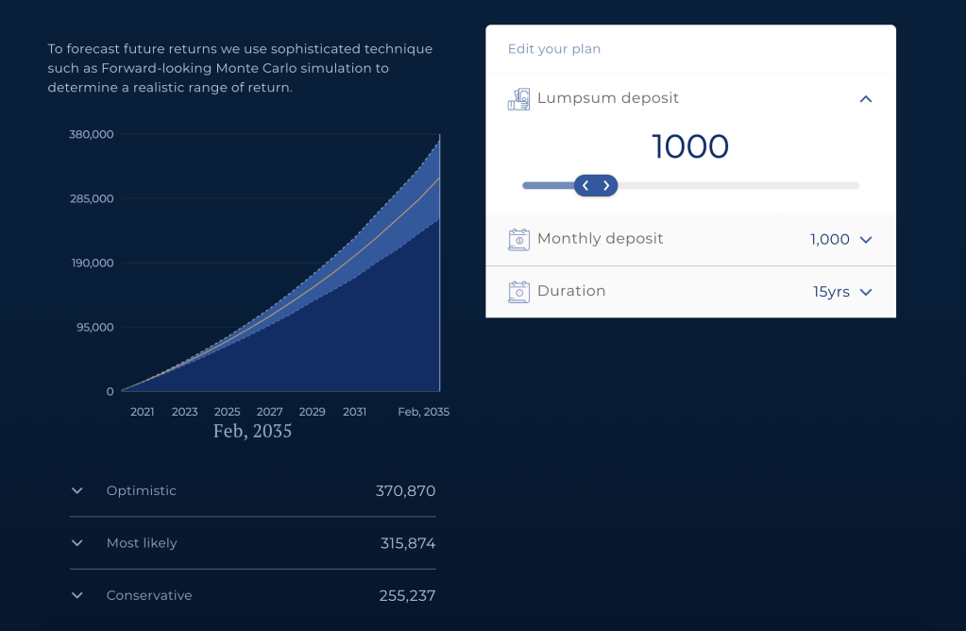Click the Feb, 2035 axis label
This screenshot has width=966, height=631.
click(x=423, y=412)
